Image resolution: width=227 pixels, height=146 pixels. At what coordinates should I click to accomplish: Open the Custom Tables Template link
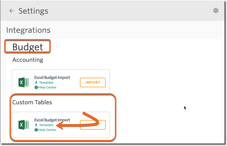coord(46,125)
